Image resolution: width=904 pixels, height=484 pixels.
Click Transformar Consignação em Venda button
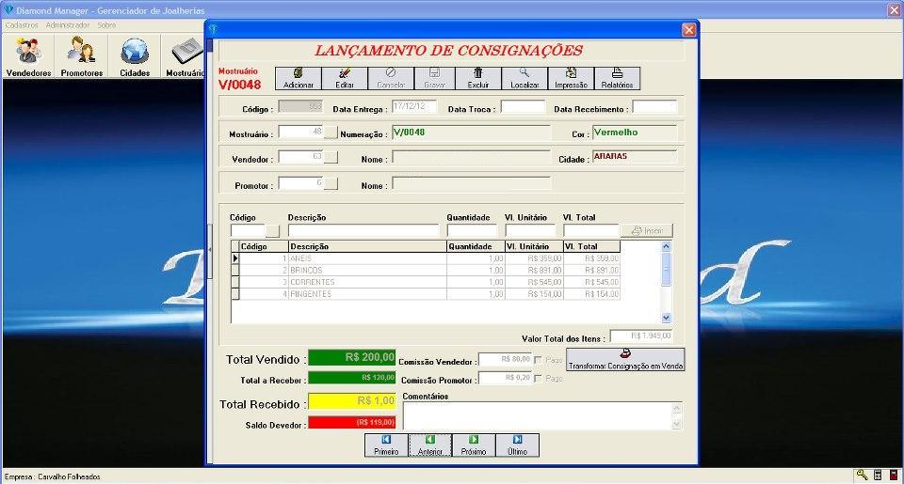click(625, 360)
